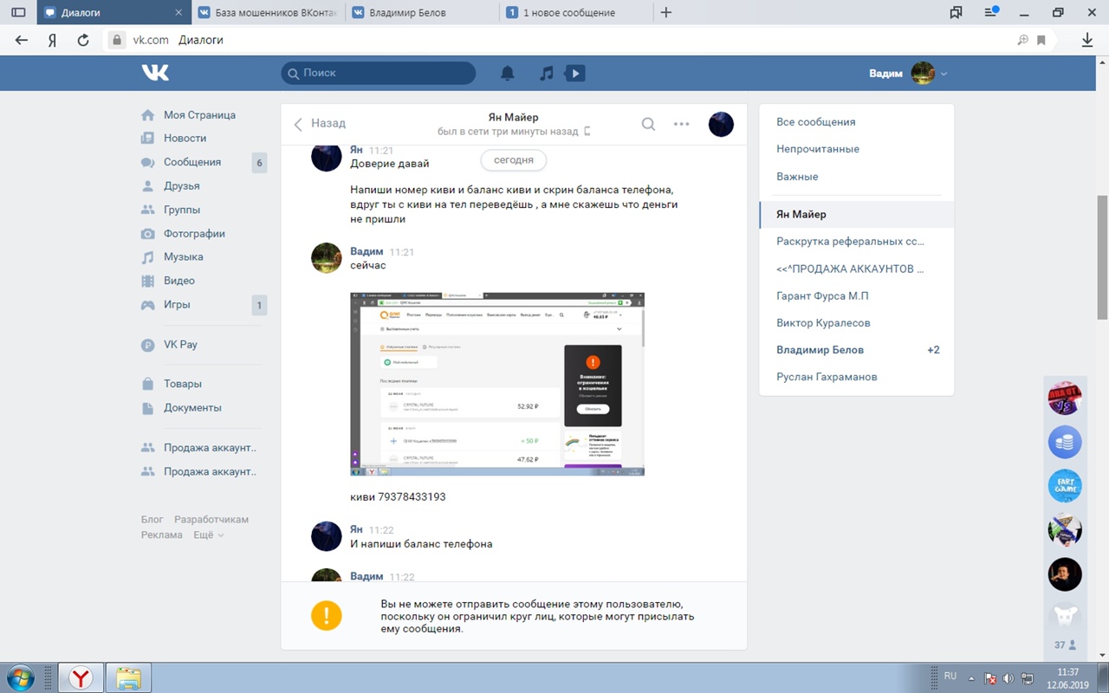Click the VK search field

[379, 74]
